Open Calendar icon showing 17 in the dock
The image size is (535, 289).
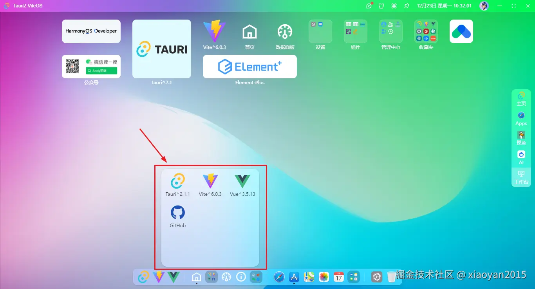pyautogui.click(x=339, y=277)
